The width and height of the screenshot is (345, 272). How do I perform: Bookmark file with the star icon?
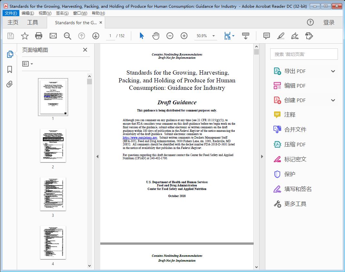pos(25,36)
